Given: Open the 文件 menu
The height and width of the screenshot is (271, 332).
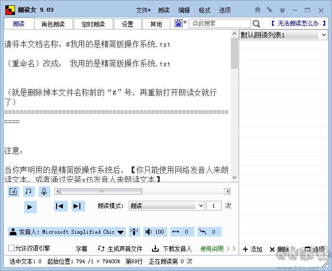Looking at the screenshot, I should [x=143, y=10].
